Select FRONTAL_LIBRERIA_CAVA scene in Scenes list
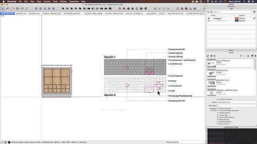Screen dimensions: 257x144 coord(230,92)
